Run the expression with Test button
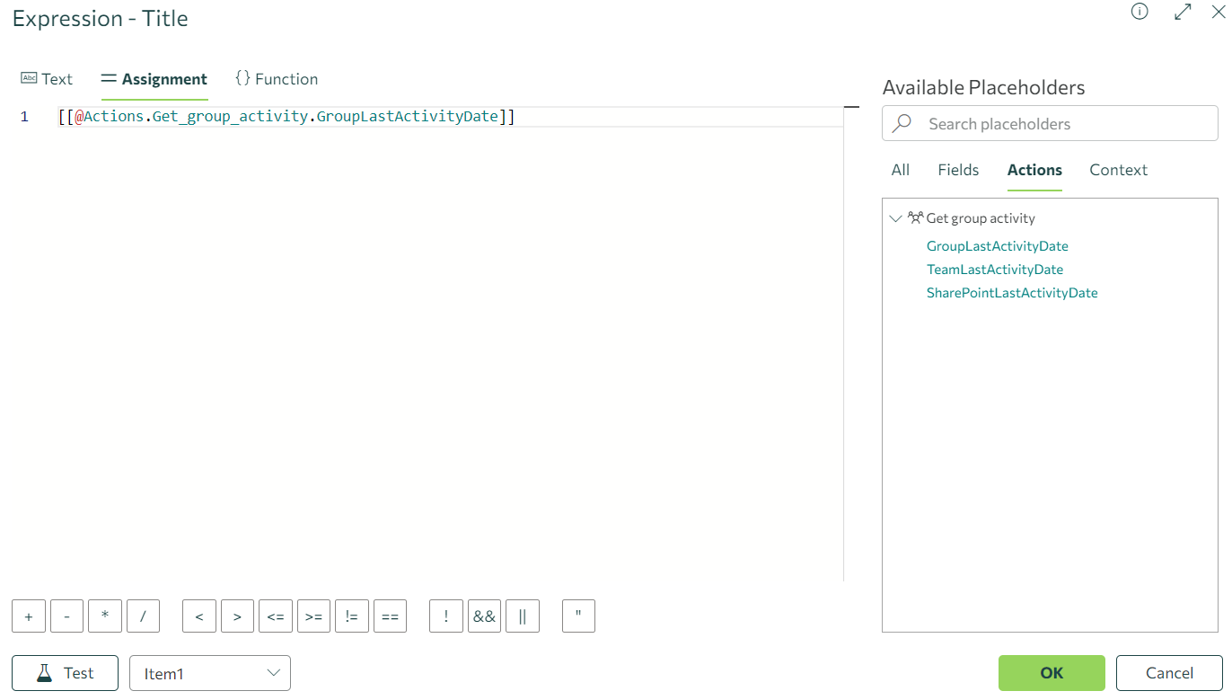The height and width of the screenshot is (700, 1232). (x=65, y=673)
